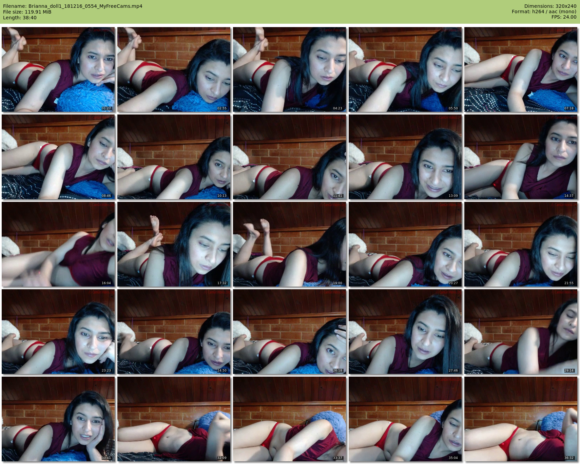The image size is (580, 464).
Task: Click the frame at 10:13
Action: click(174, 157)
